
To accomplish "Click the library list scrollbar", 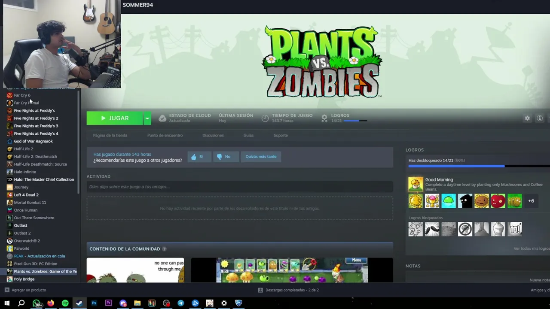I will click(79, 142).
